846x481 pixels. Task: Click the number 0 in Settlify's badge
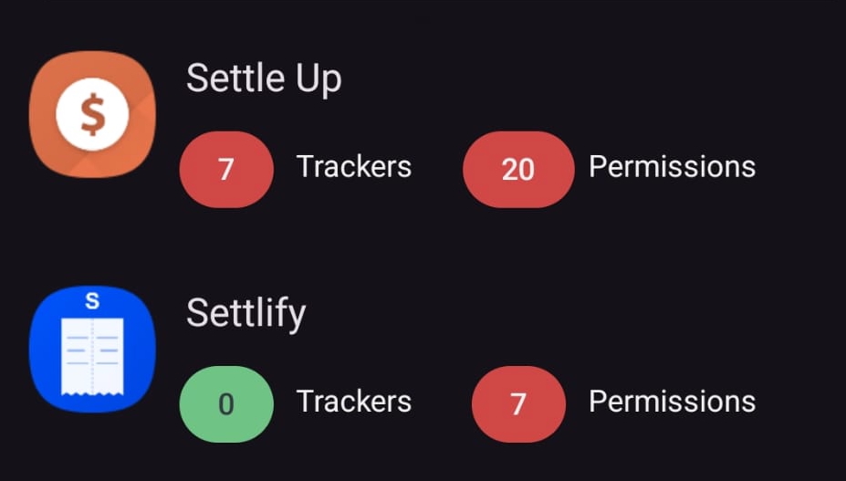(226, 404)
